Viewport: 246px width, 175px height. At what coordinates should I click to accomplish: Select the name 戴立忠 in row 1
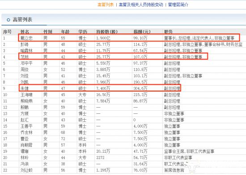26,38
